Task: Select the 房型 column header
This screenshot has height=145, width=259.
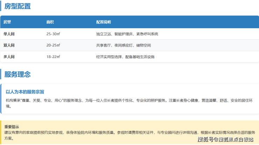Action: click(7, 22)
